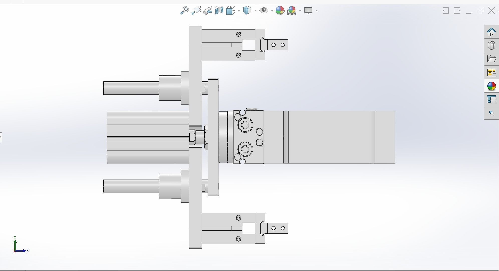Open Design Library books tab

[491, 45]
